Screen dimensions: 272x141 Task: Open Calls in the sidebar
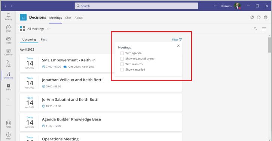[x=8, y=64]
